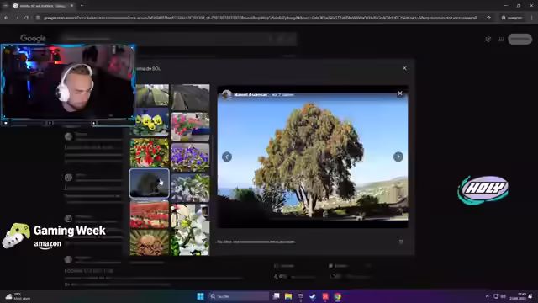Image resolution: width=538 pixels, height=303 pixels.
Task: Close the enlarged tree photo viewer
Action: point(400,93)
